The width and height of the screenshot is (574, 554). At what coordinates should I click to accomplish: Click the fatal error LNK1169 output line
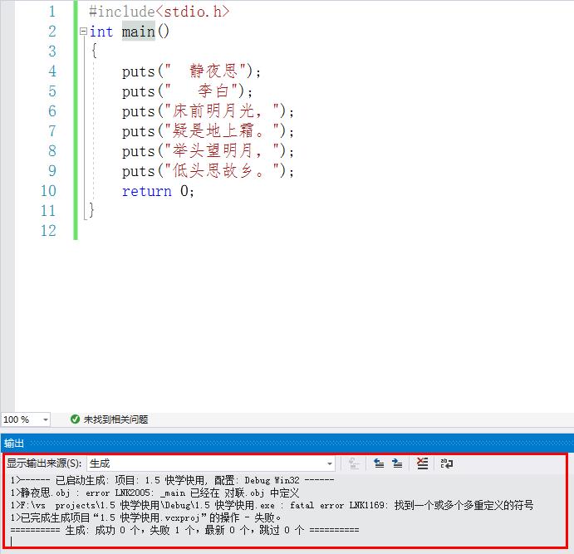272,505
